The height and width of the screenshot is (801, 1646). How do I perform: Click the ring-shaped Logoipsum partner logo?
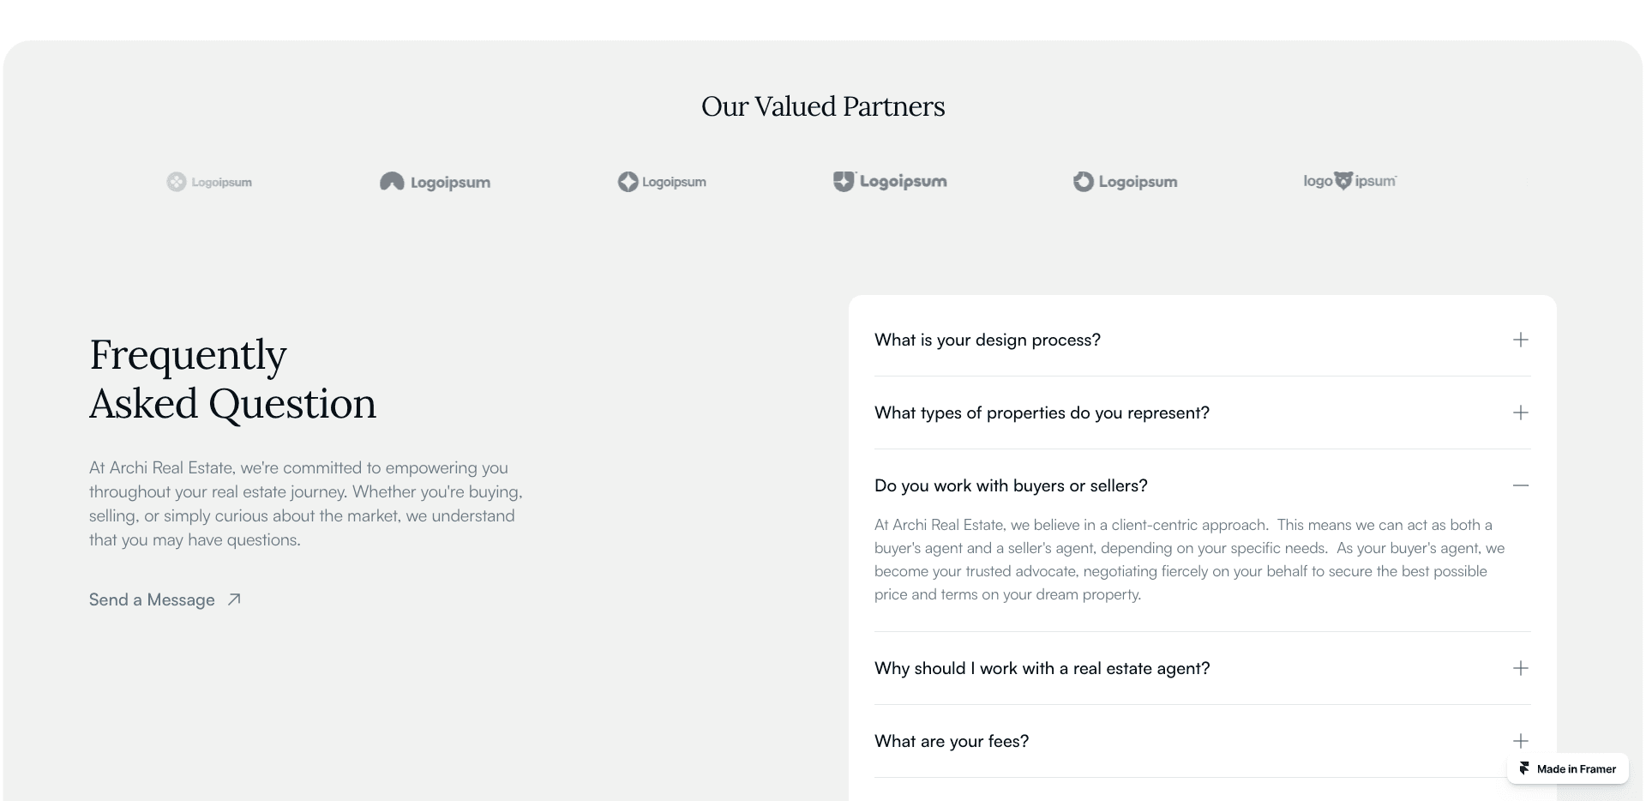tap(1125, 182)
